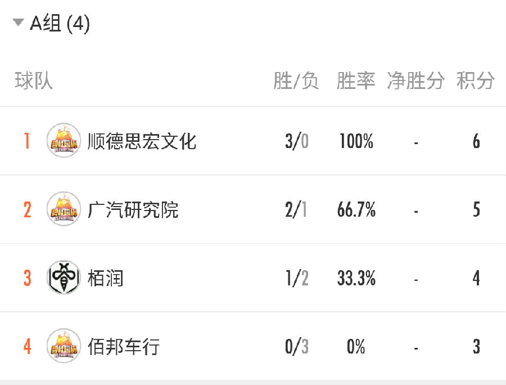The width and height of the screenshot is (506, 385).
Task: Click the 广汽研究院 team logo
Action: (x=64, y=209)
